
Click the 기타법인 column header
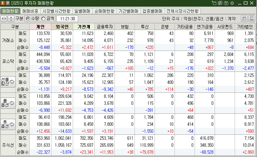[245, 27]
